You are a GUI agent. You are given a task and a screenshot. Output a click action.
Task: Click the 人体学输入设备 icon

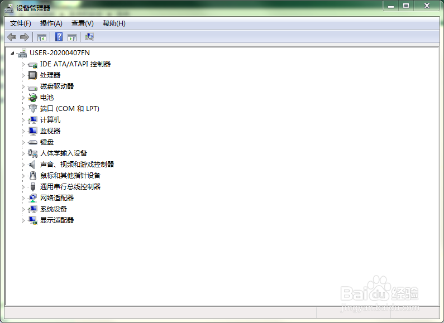33,153
